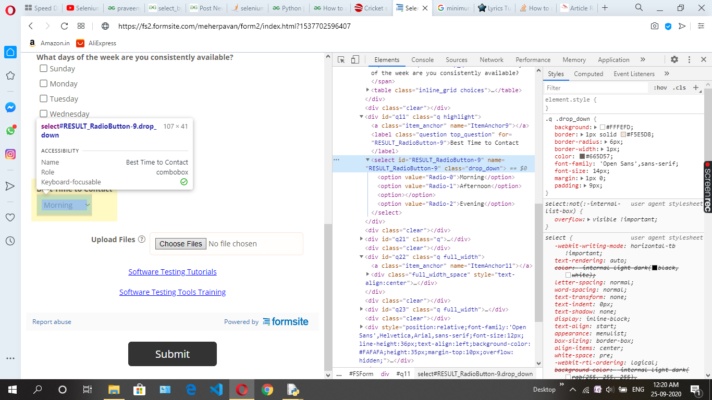
Task: Open Microsoft Edge from the taskbar
Action: pyautogui.click(x=191, y=390)
